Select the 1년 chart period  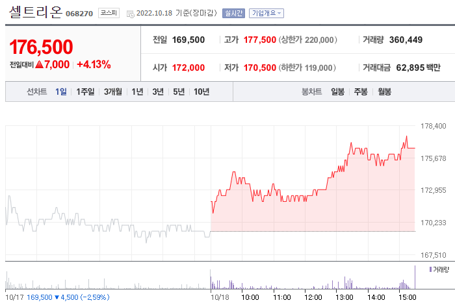pos(137,92)
